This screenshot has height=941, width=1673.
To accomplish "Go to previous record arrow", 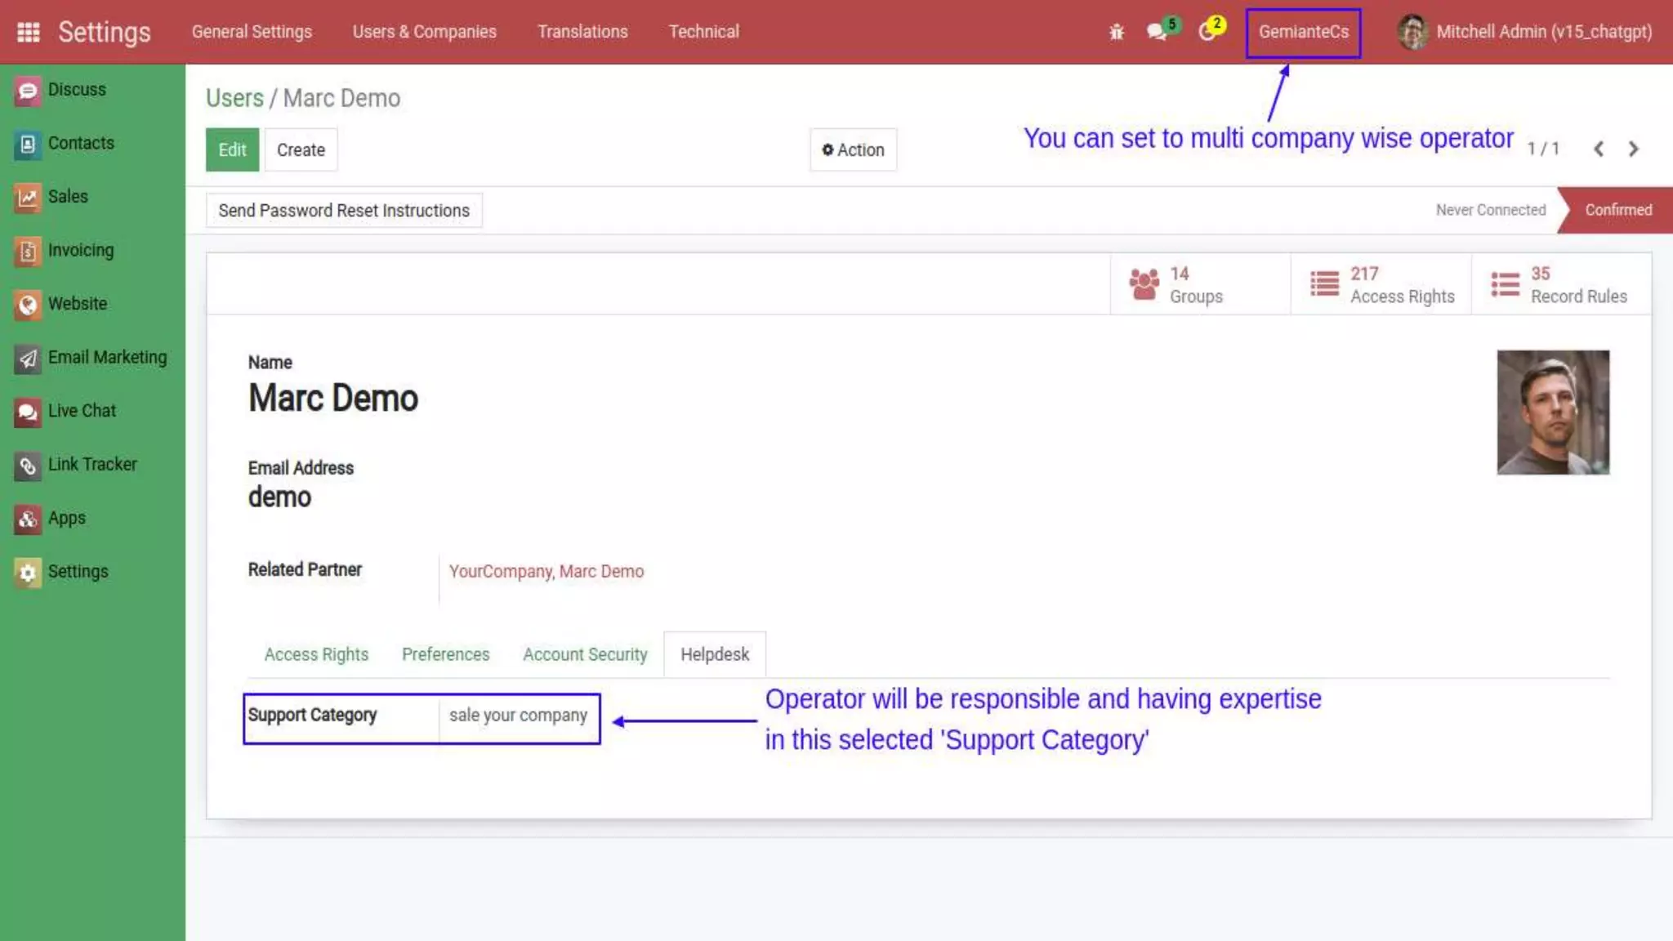I will coord(1599,149).
